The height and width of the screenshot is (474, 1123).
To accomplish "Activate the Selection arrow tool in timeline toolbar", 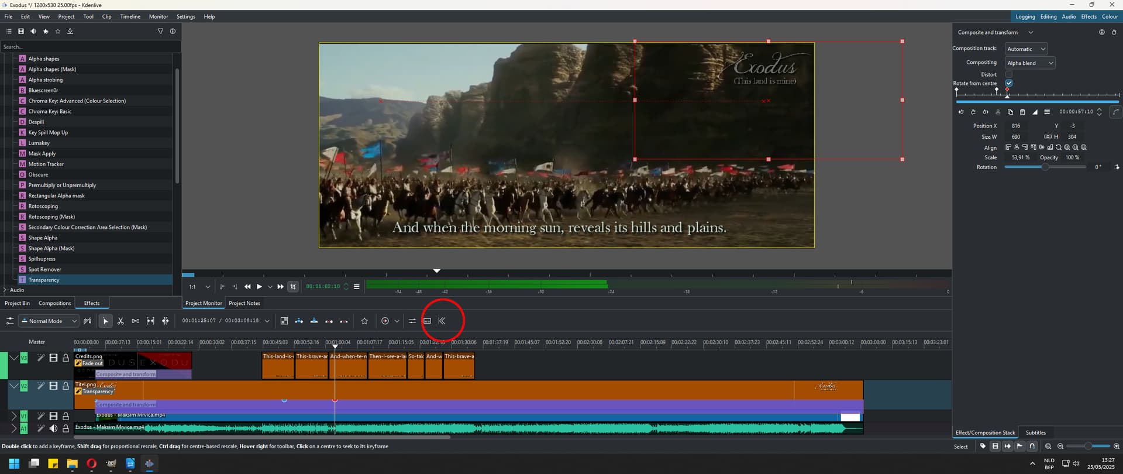I will [x=105, y=321].
